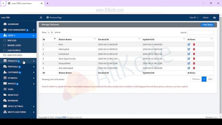
Task: Click the Reminders icon in sidebar
Action: (5, 100)
